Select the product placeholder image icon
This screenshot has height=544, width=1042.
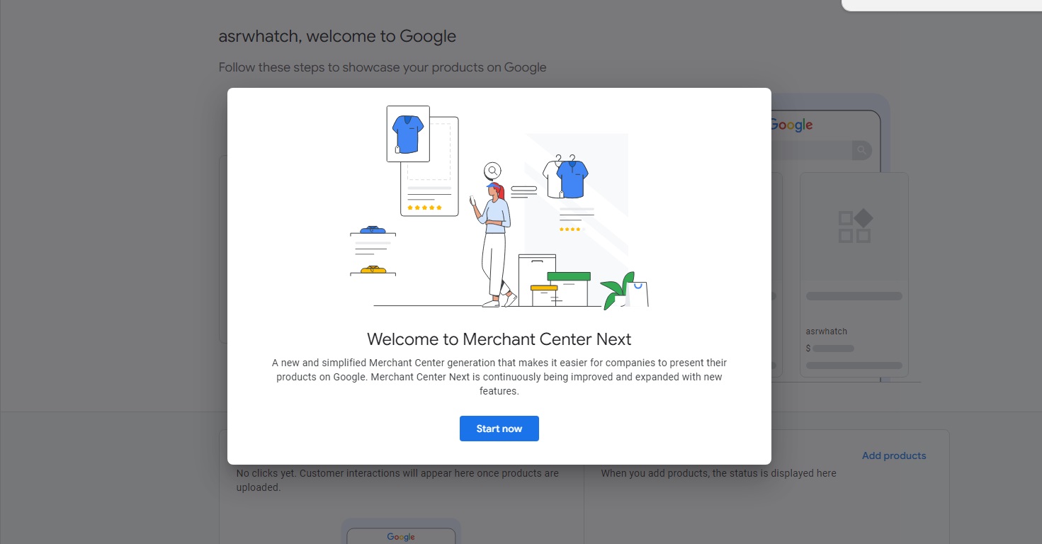coord(855,226)
